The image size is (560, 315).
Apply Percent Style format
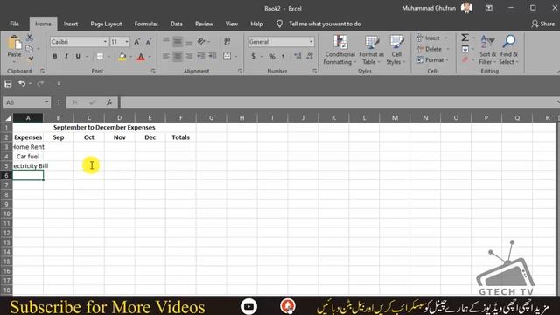272,56
